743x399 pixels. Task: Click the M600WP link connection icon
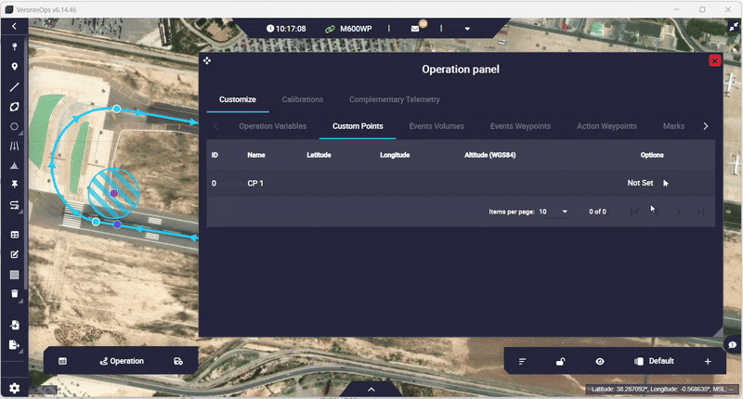point(329,29)
